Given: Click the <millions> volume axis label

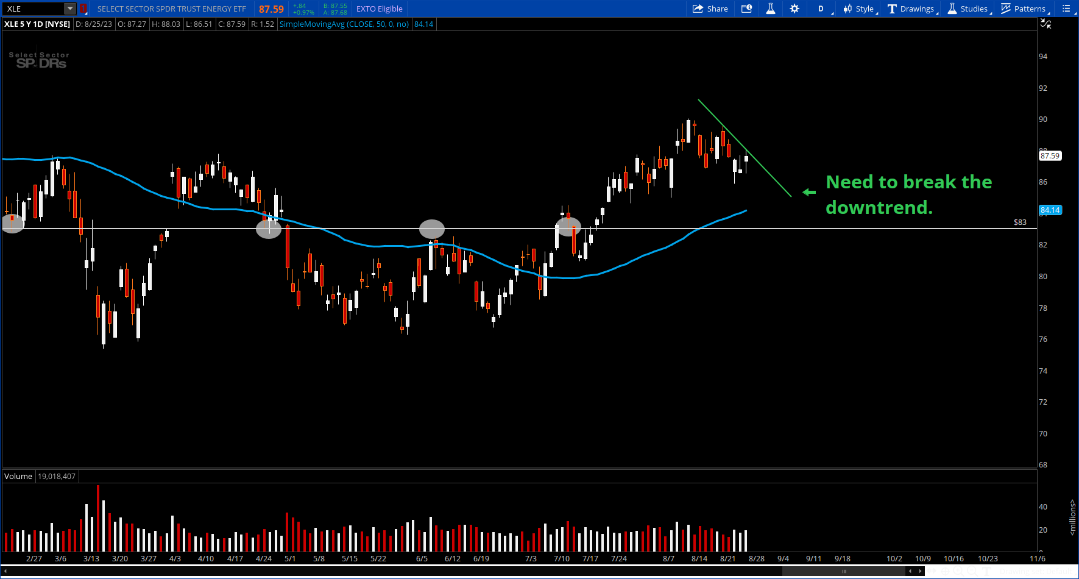Looking at the screenshot, I should [1072, 518].
